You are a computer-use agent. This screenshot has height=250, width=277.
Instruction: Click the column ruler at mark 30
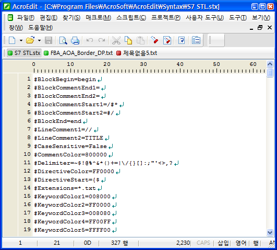[143, 64]
